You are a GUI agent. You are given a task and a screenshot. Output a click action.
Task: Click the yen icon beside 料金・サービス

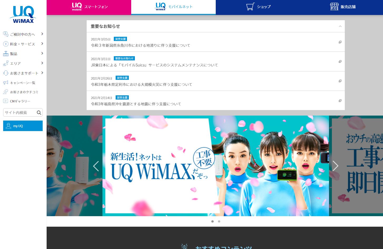(6, 44)
